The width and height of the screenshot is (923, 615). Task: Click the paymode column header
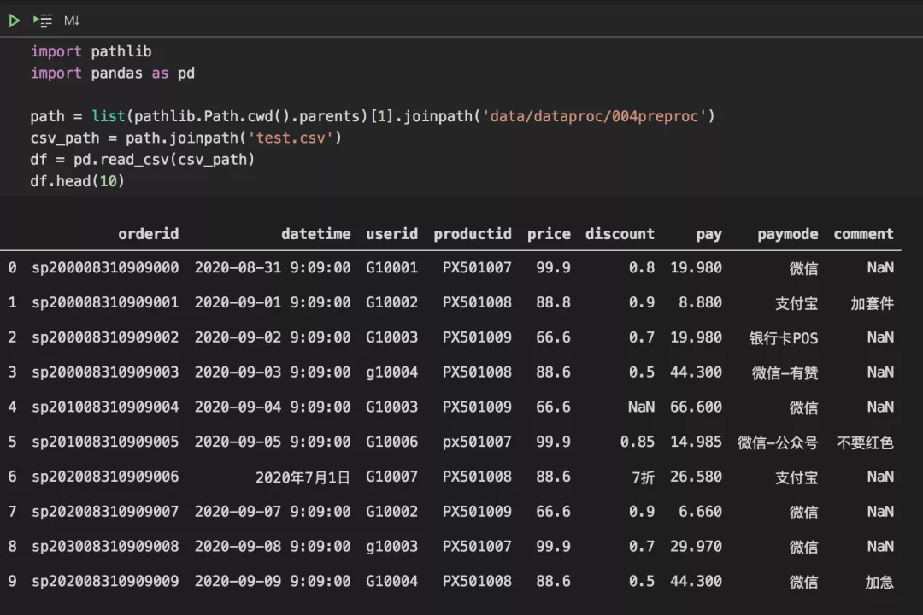787,234
